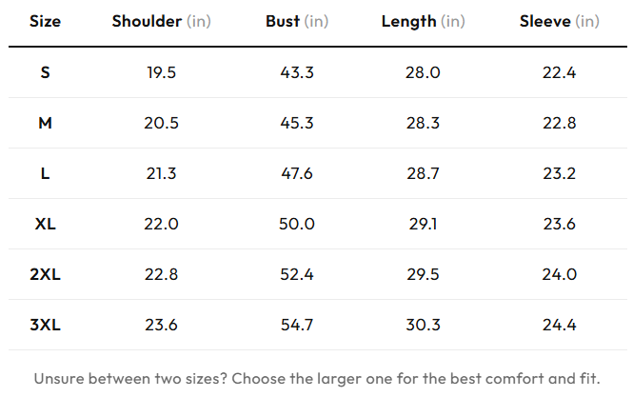Click the 45.3 bust value for M
The image size is (633, 397).
coord(297,123)
